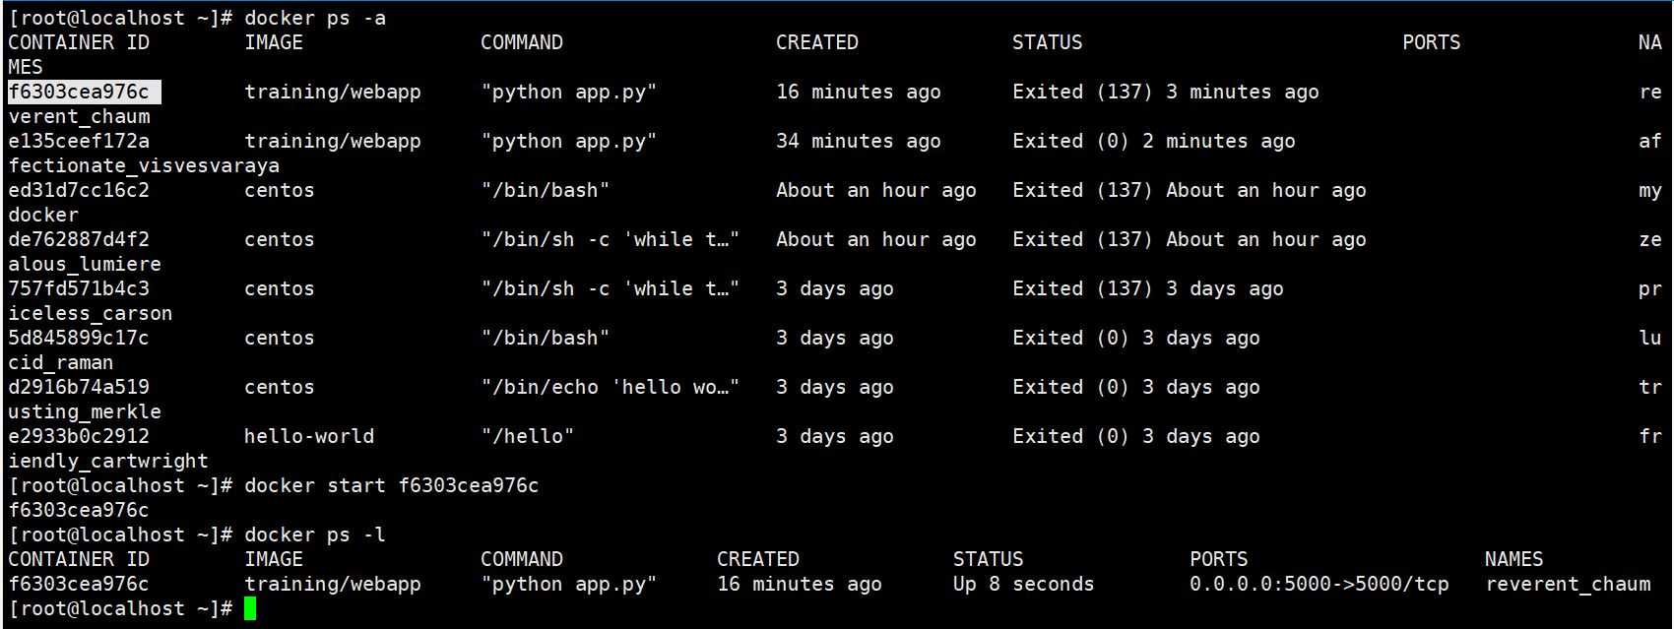
Task: Click container ID e2933b0c2912
Action: tap(79, 436)
